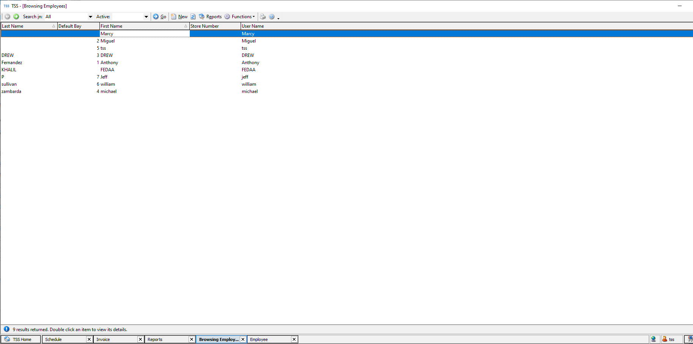
Task: Open help via the blue question icon
Action: [272, 17]
